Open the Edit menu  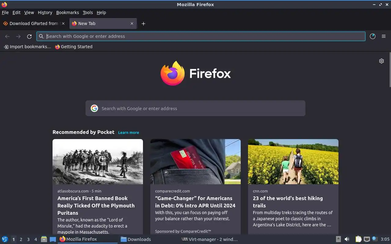pyautogui.click(x=16, y=13)
